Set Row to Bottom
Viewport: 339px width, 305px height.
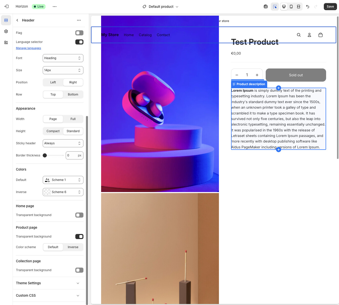[x=73, y=95]
